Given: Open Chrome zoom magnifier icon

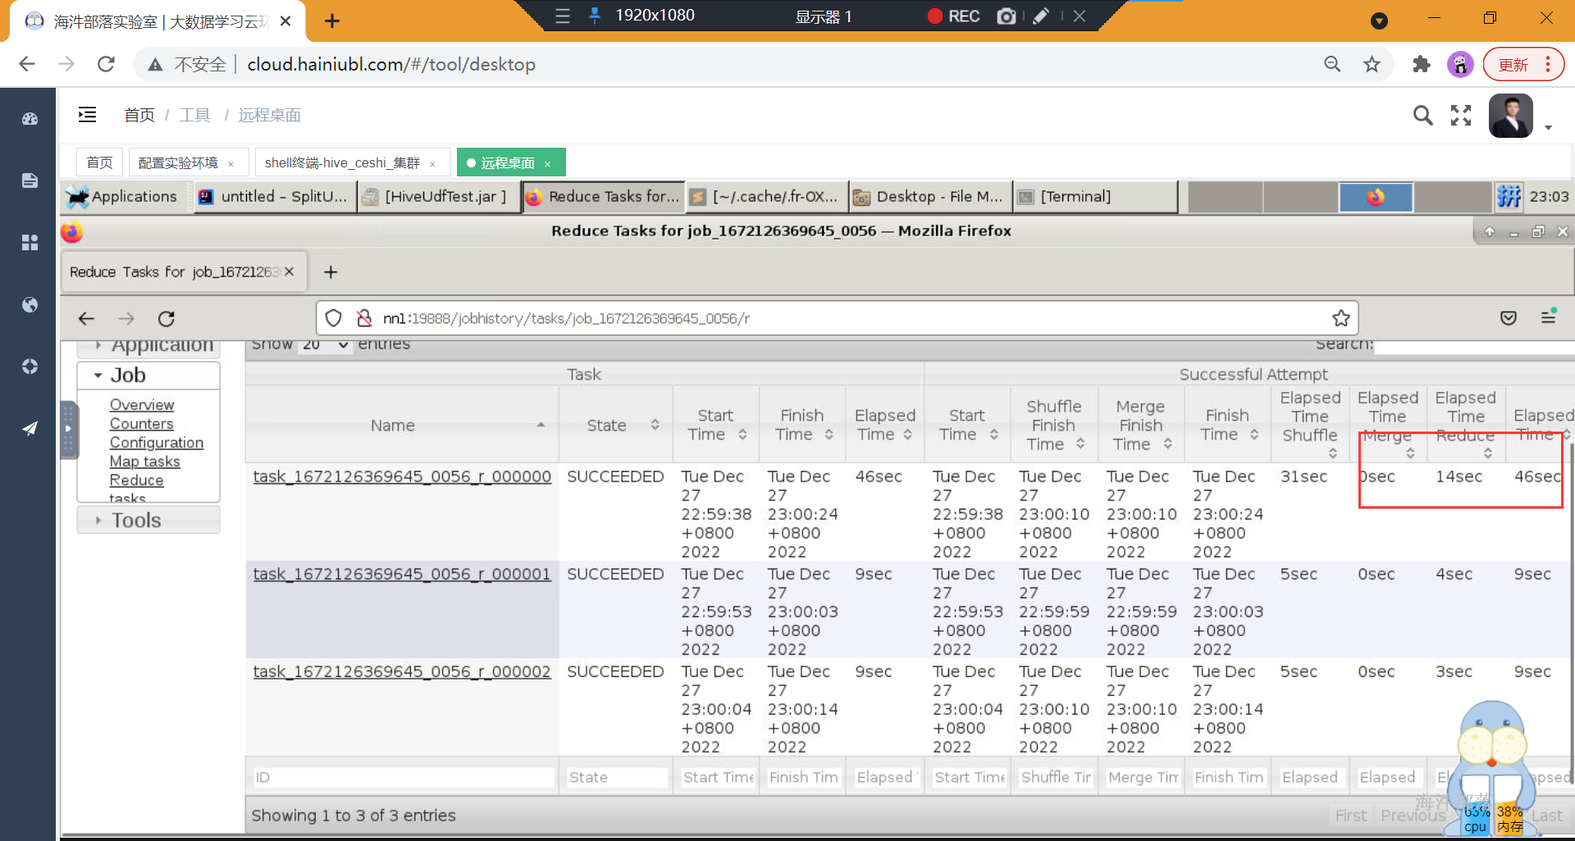Looking at the screenshot, I should pyautogui.click(x=1332, y=64).
